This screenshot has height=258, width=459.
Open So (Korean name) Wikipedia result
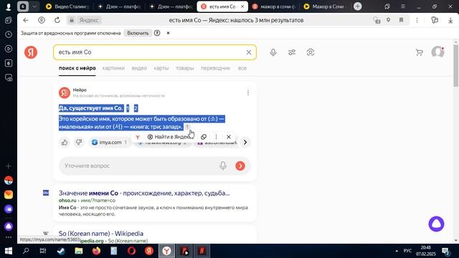click(x=101, y=234)
